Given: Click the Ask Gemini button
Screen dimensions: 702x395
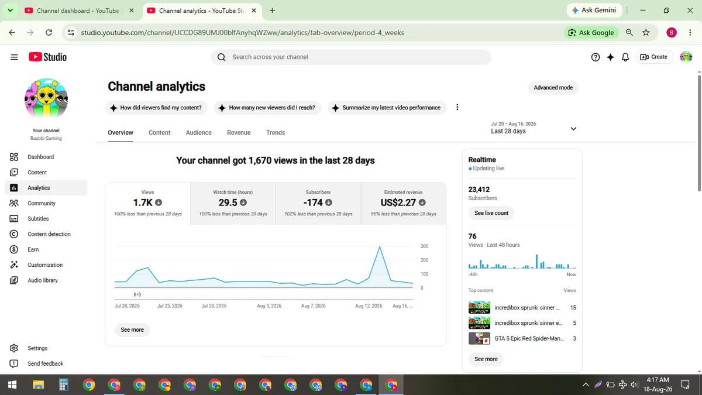Looking at the screenshot, I should click(x=594, y=11).
